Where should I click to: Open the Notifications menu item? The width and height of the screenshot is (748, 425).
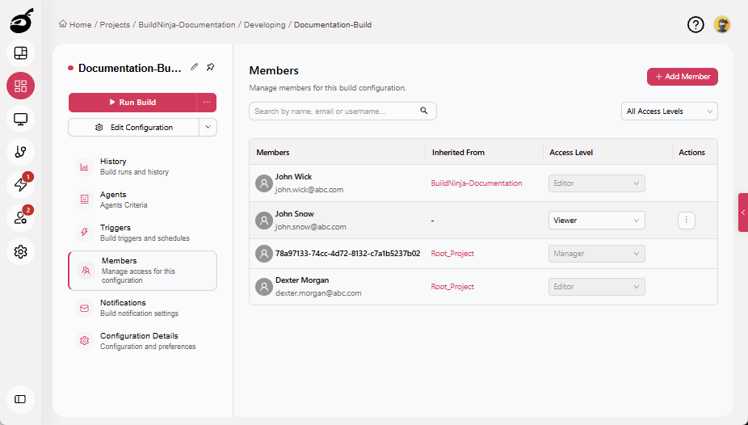pyautogui.click(x=142, y=308)
